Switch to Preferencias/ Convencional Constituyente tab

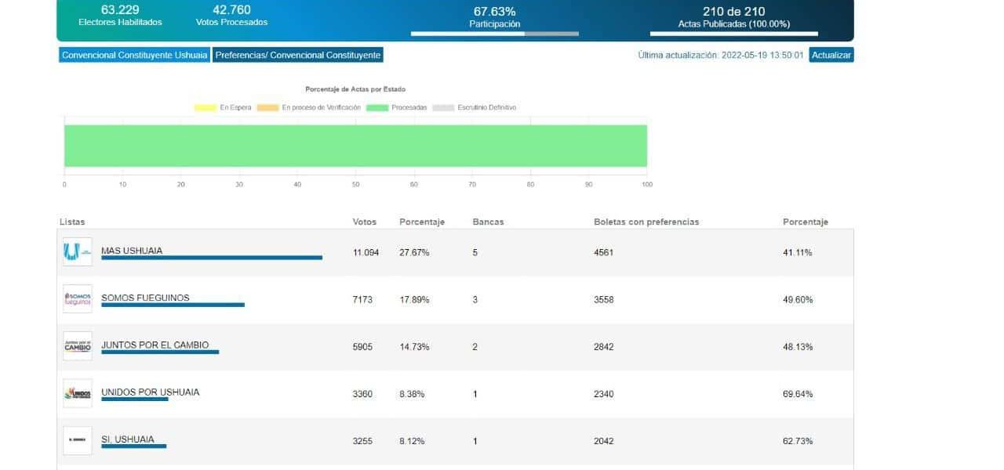(298, 56)
